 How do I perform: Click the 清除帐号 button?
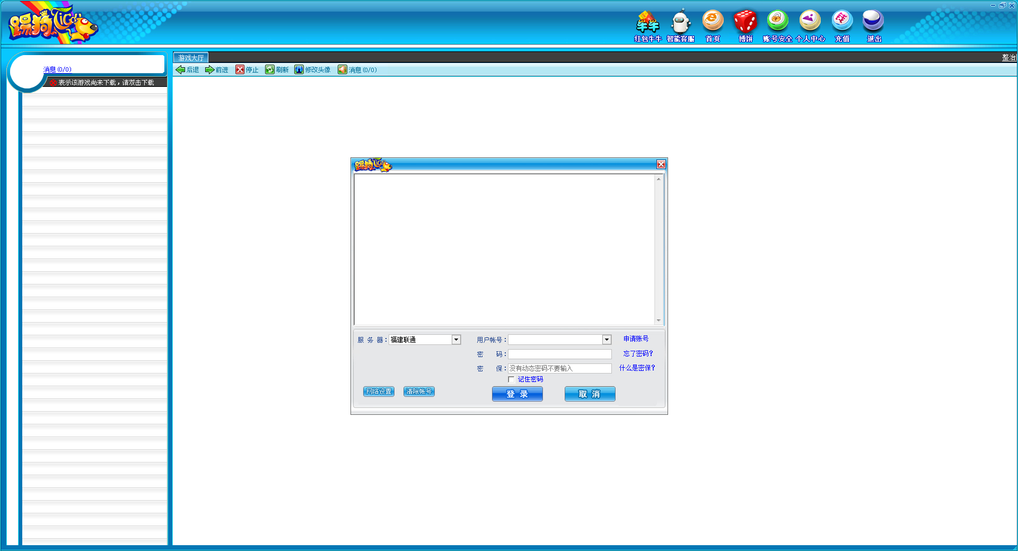[x=419, y=392]
